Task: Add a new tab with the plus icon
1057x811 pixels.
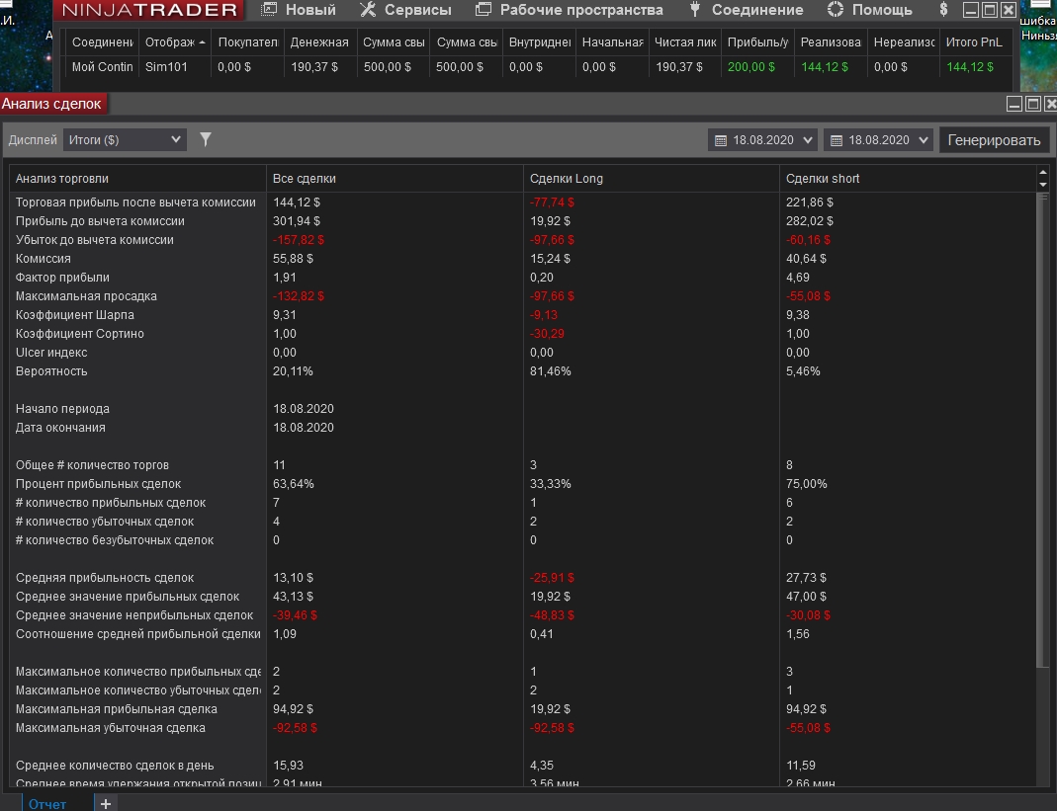Action: click(106, 803)
